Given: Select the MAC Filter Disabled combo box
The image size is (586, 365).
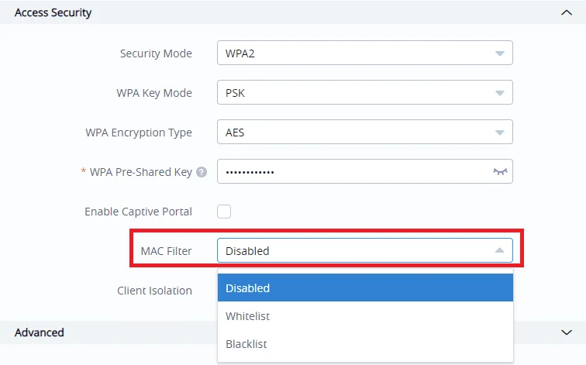Looking at the screenshot, I should coord(365,250).
